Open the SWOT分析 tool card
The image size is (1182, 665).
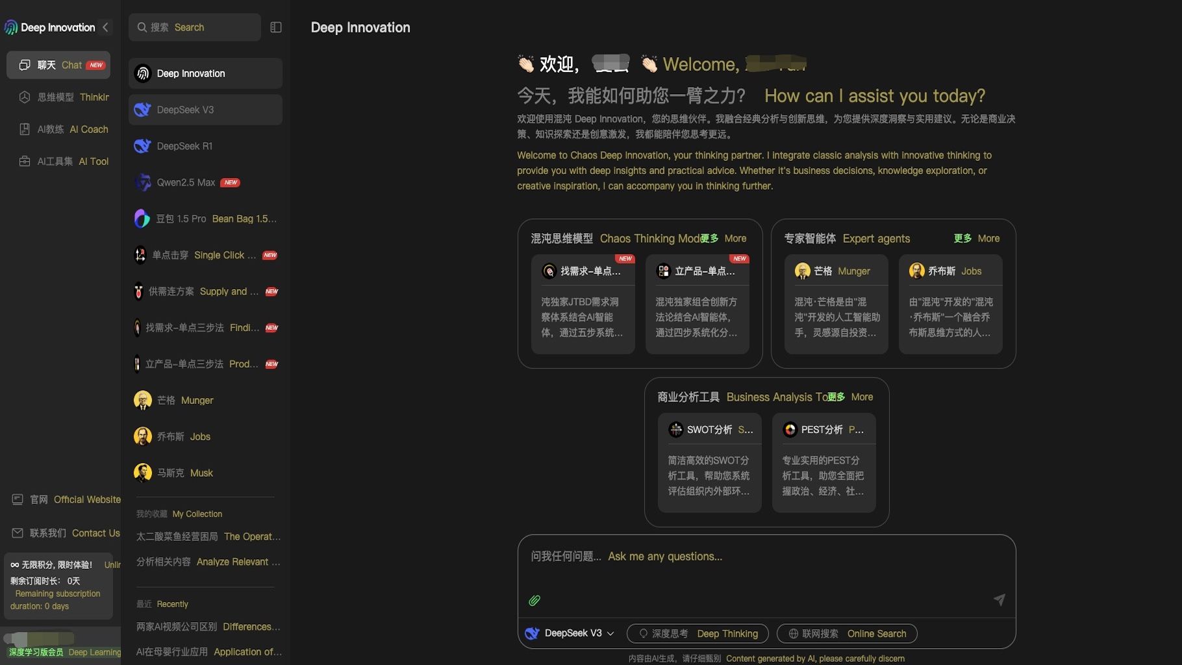710,462
